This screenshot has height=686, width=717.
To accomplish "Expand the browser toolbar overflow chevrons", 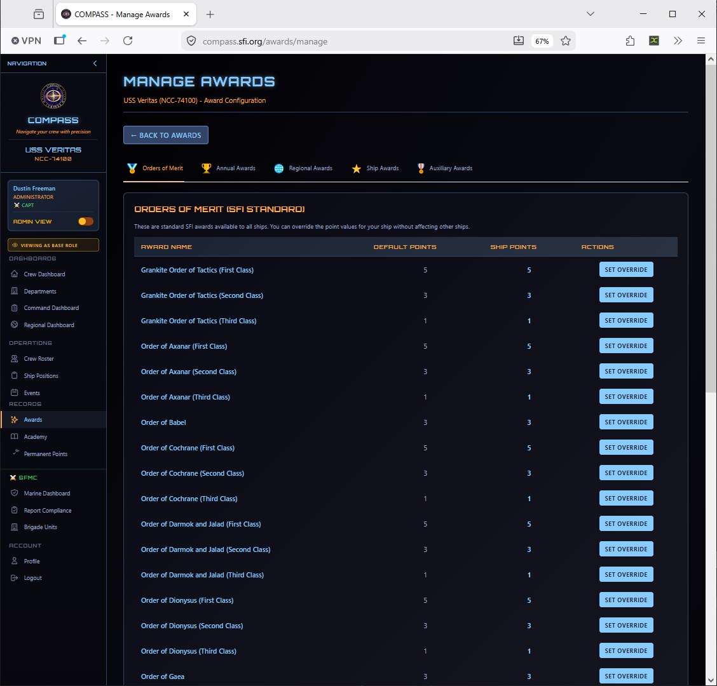I will [678, 41].
